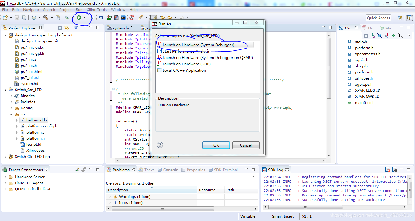Viewport: 415px width, 221px height.
Task: Select lscript.ld file
Action: point(33,144)
